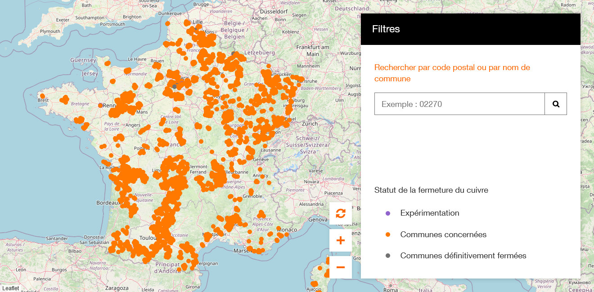This screenshot has height=292, width=594.
Task: Zoom out using the minus icon
Action: coord(340,267)
